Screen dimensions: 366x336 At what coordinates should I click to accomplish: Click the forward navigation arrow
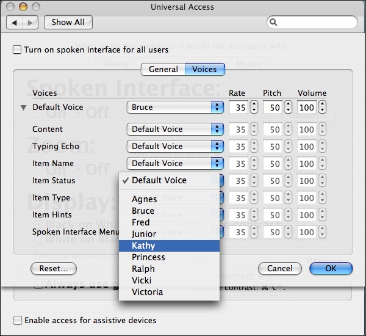coord(30,23)
